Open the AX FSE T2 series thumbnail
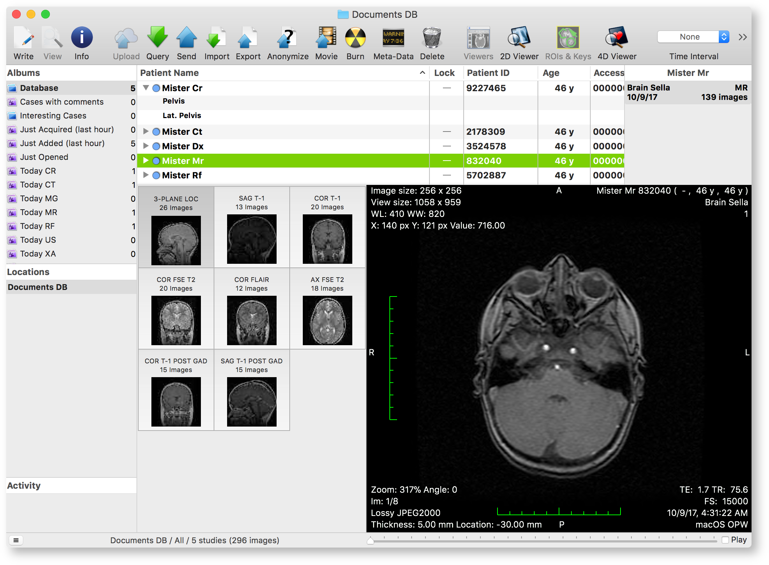Image resolution: width=769 pixels, height=565 pixels. pyautogui.click(x=327, y=320)
